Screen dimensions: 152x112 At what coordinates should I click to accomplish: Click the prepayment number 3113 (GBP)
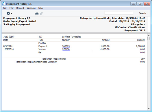(9, 37)
